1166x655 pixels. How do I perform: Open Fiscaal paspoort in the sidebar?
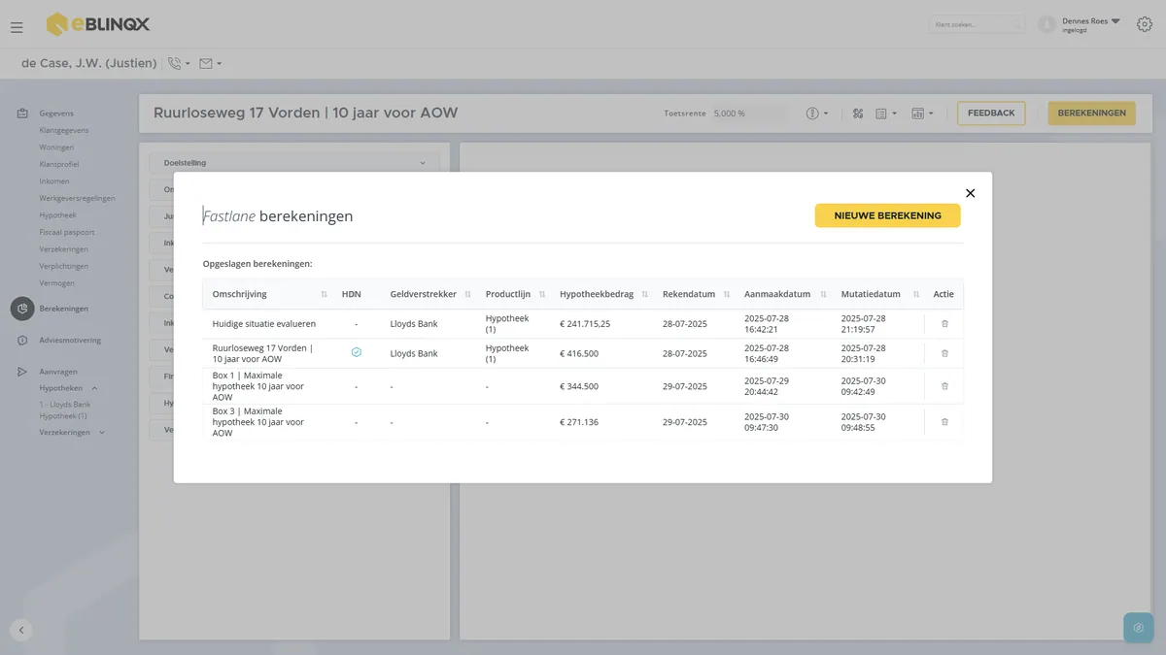click(x=67, y=232)
